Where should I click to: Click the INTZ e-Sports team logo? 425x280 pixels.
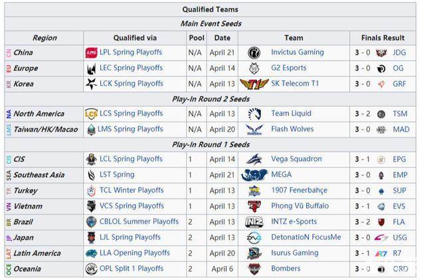point(254,222)
